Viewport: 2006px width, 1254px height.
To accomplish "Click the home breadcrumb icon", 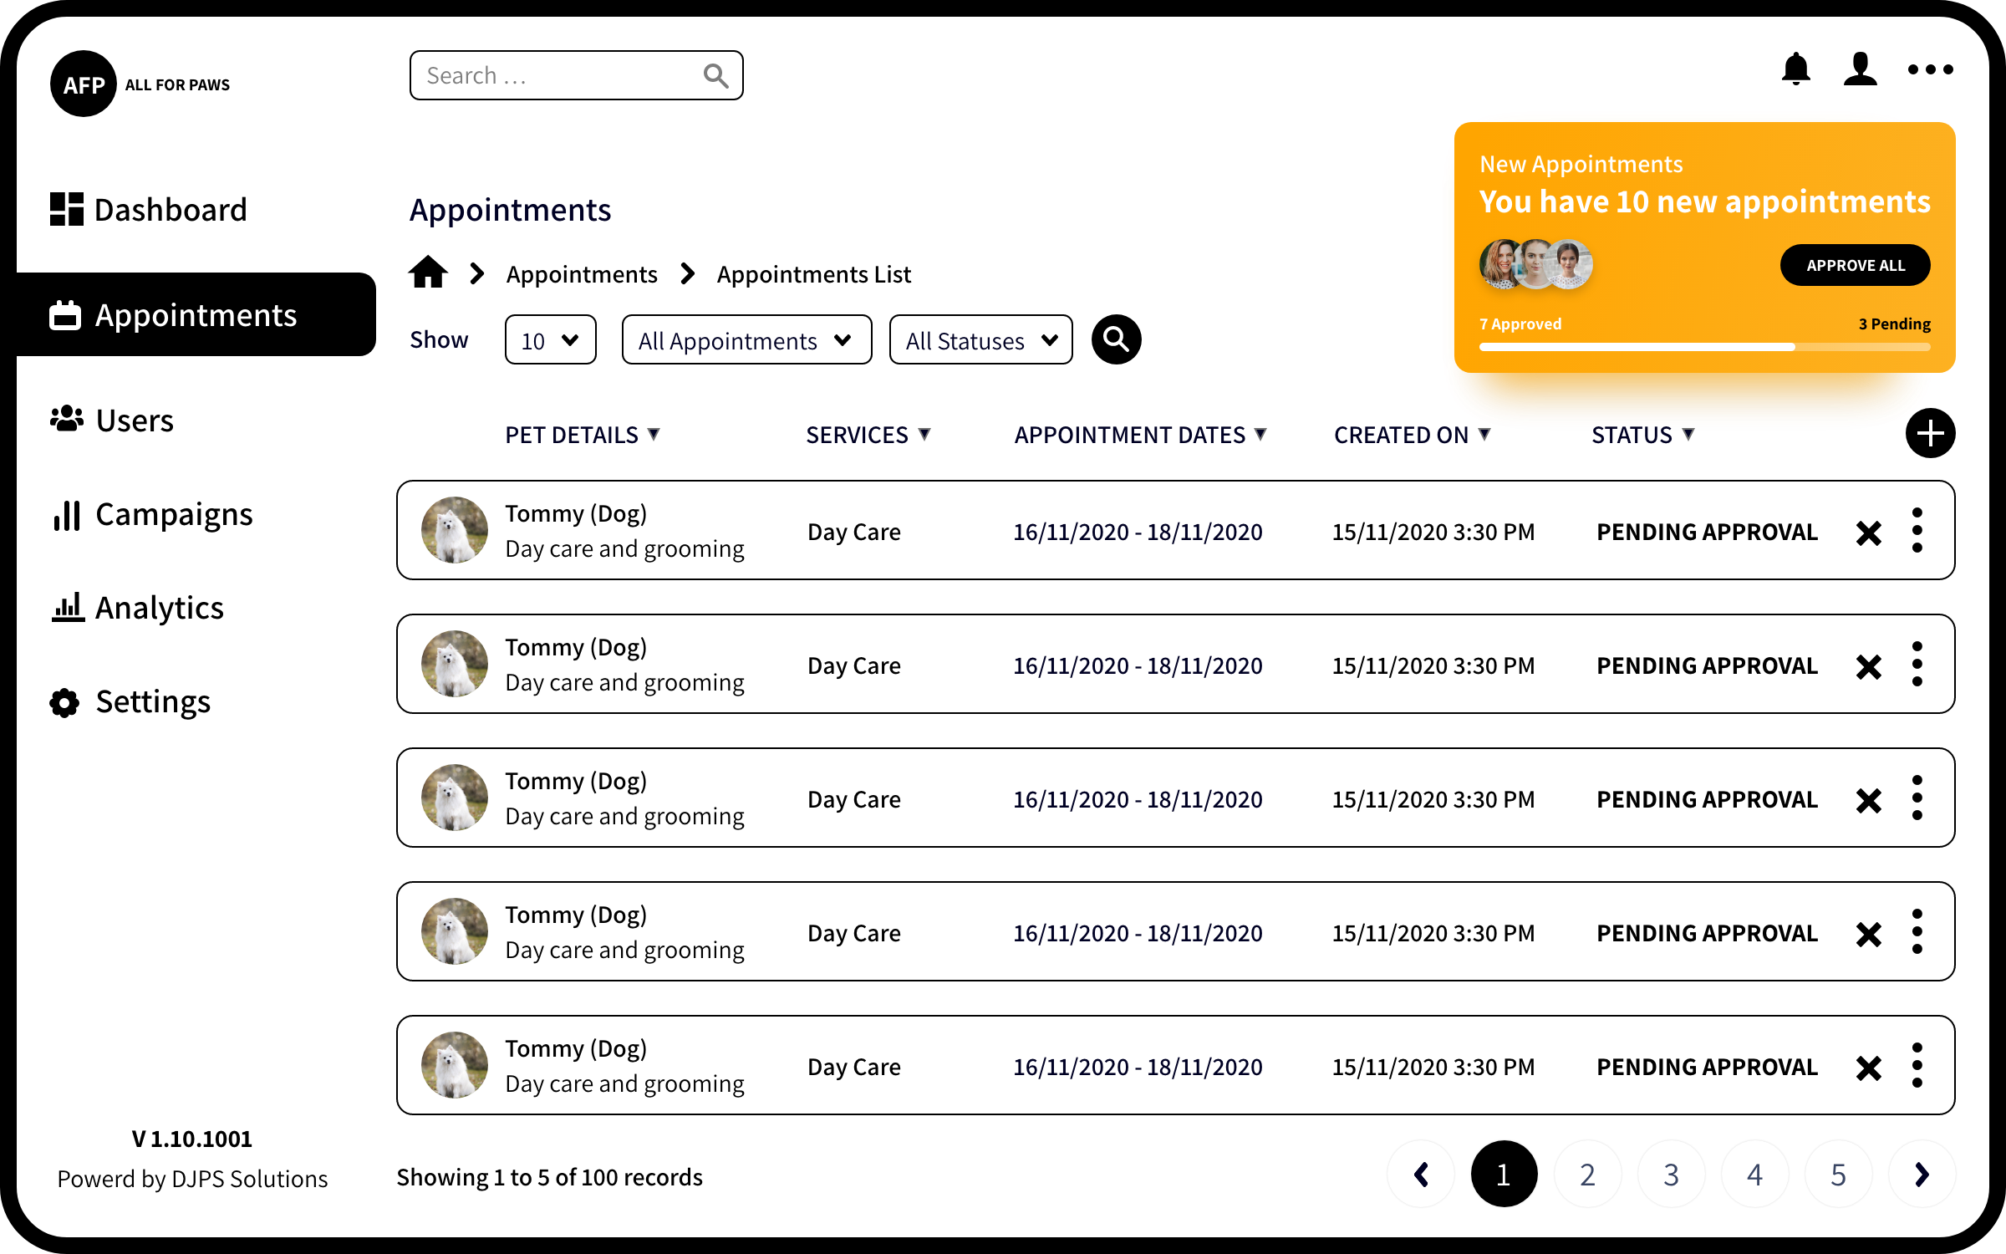I will tap(428, 273).
